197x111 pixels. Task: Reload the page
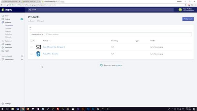coord(7,5)
